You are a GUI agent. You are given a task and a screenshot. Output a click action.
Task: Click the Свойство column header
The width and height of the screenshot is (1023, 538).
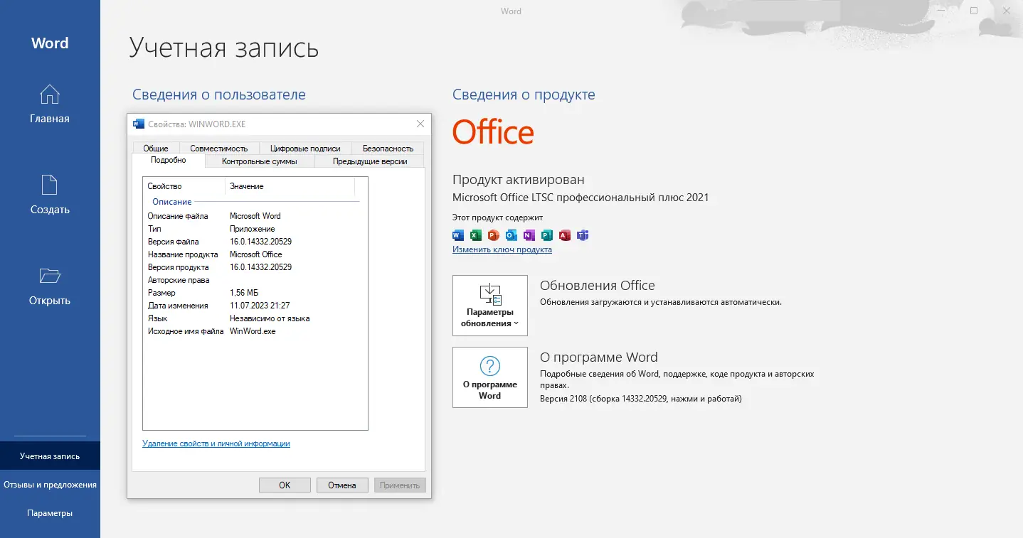184,186
